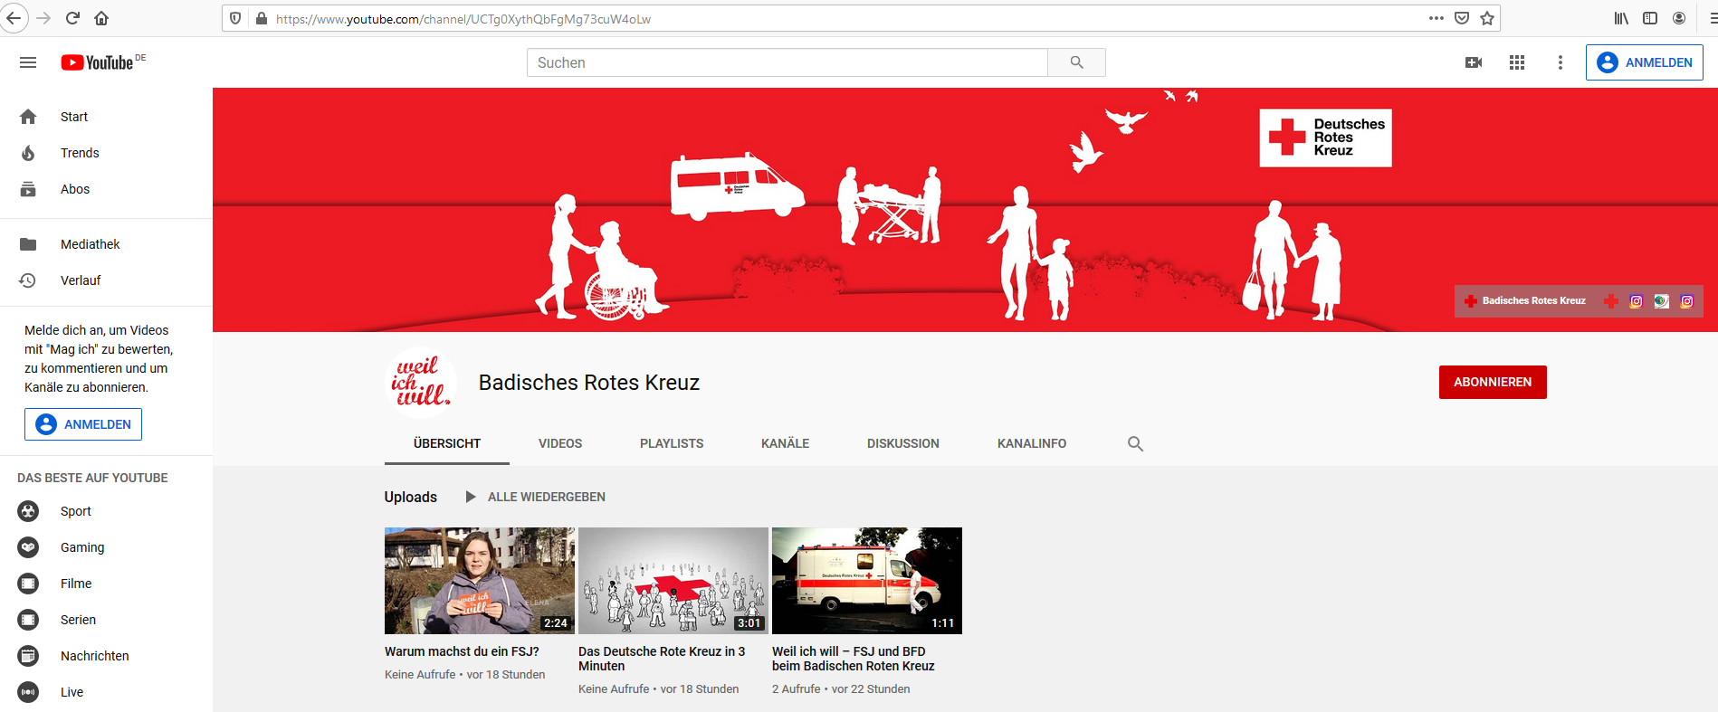
Task: Click the Deutsches Rotes Kreuz logo in the banner
Action: (x=1326, y=138)
